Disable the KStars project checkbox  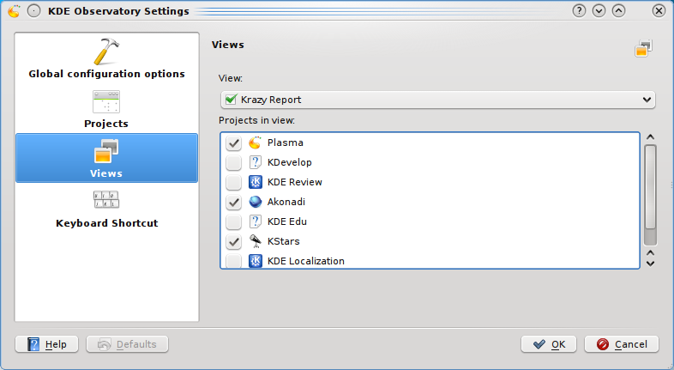coord(233,242)
